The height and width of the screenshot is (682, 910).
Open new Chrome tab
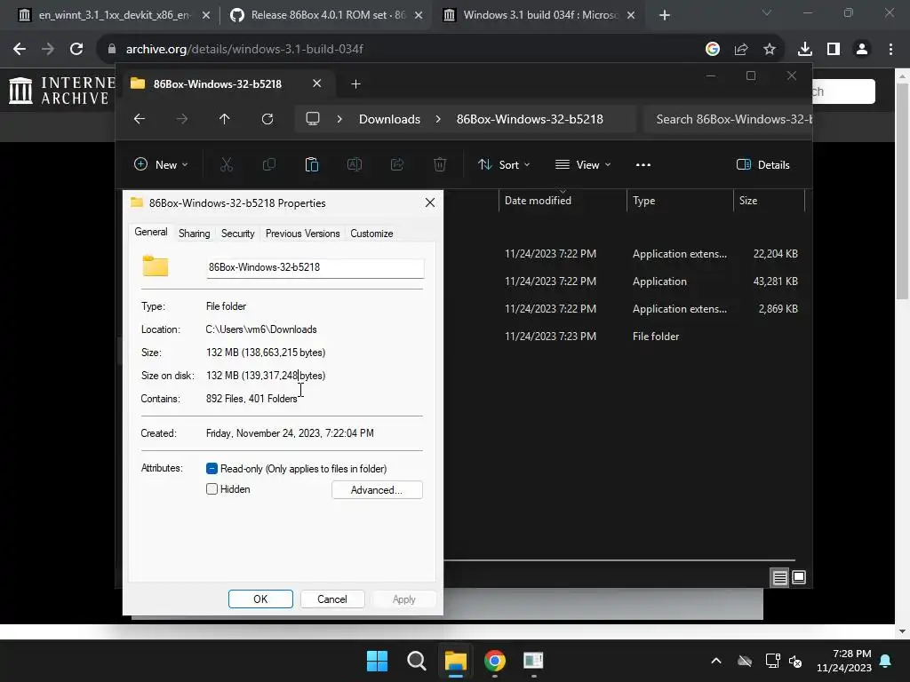point(665,15)
